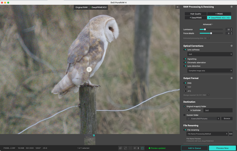Click the help icon beside Storage required
Image resolution: width=237 pixels, height=151 pixels.
click(x=208, y=95)
